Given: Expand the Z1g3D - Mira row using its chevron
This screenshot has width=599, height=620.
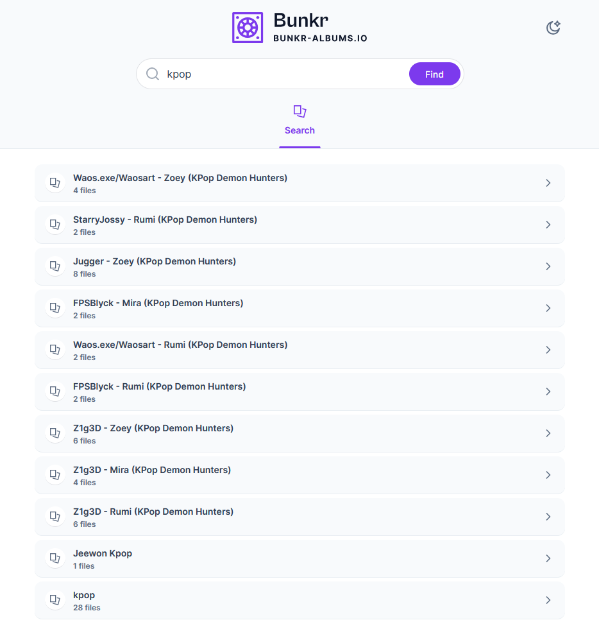Looking at the screenshot, I should 548,475.
